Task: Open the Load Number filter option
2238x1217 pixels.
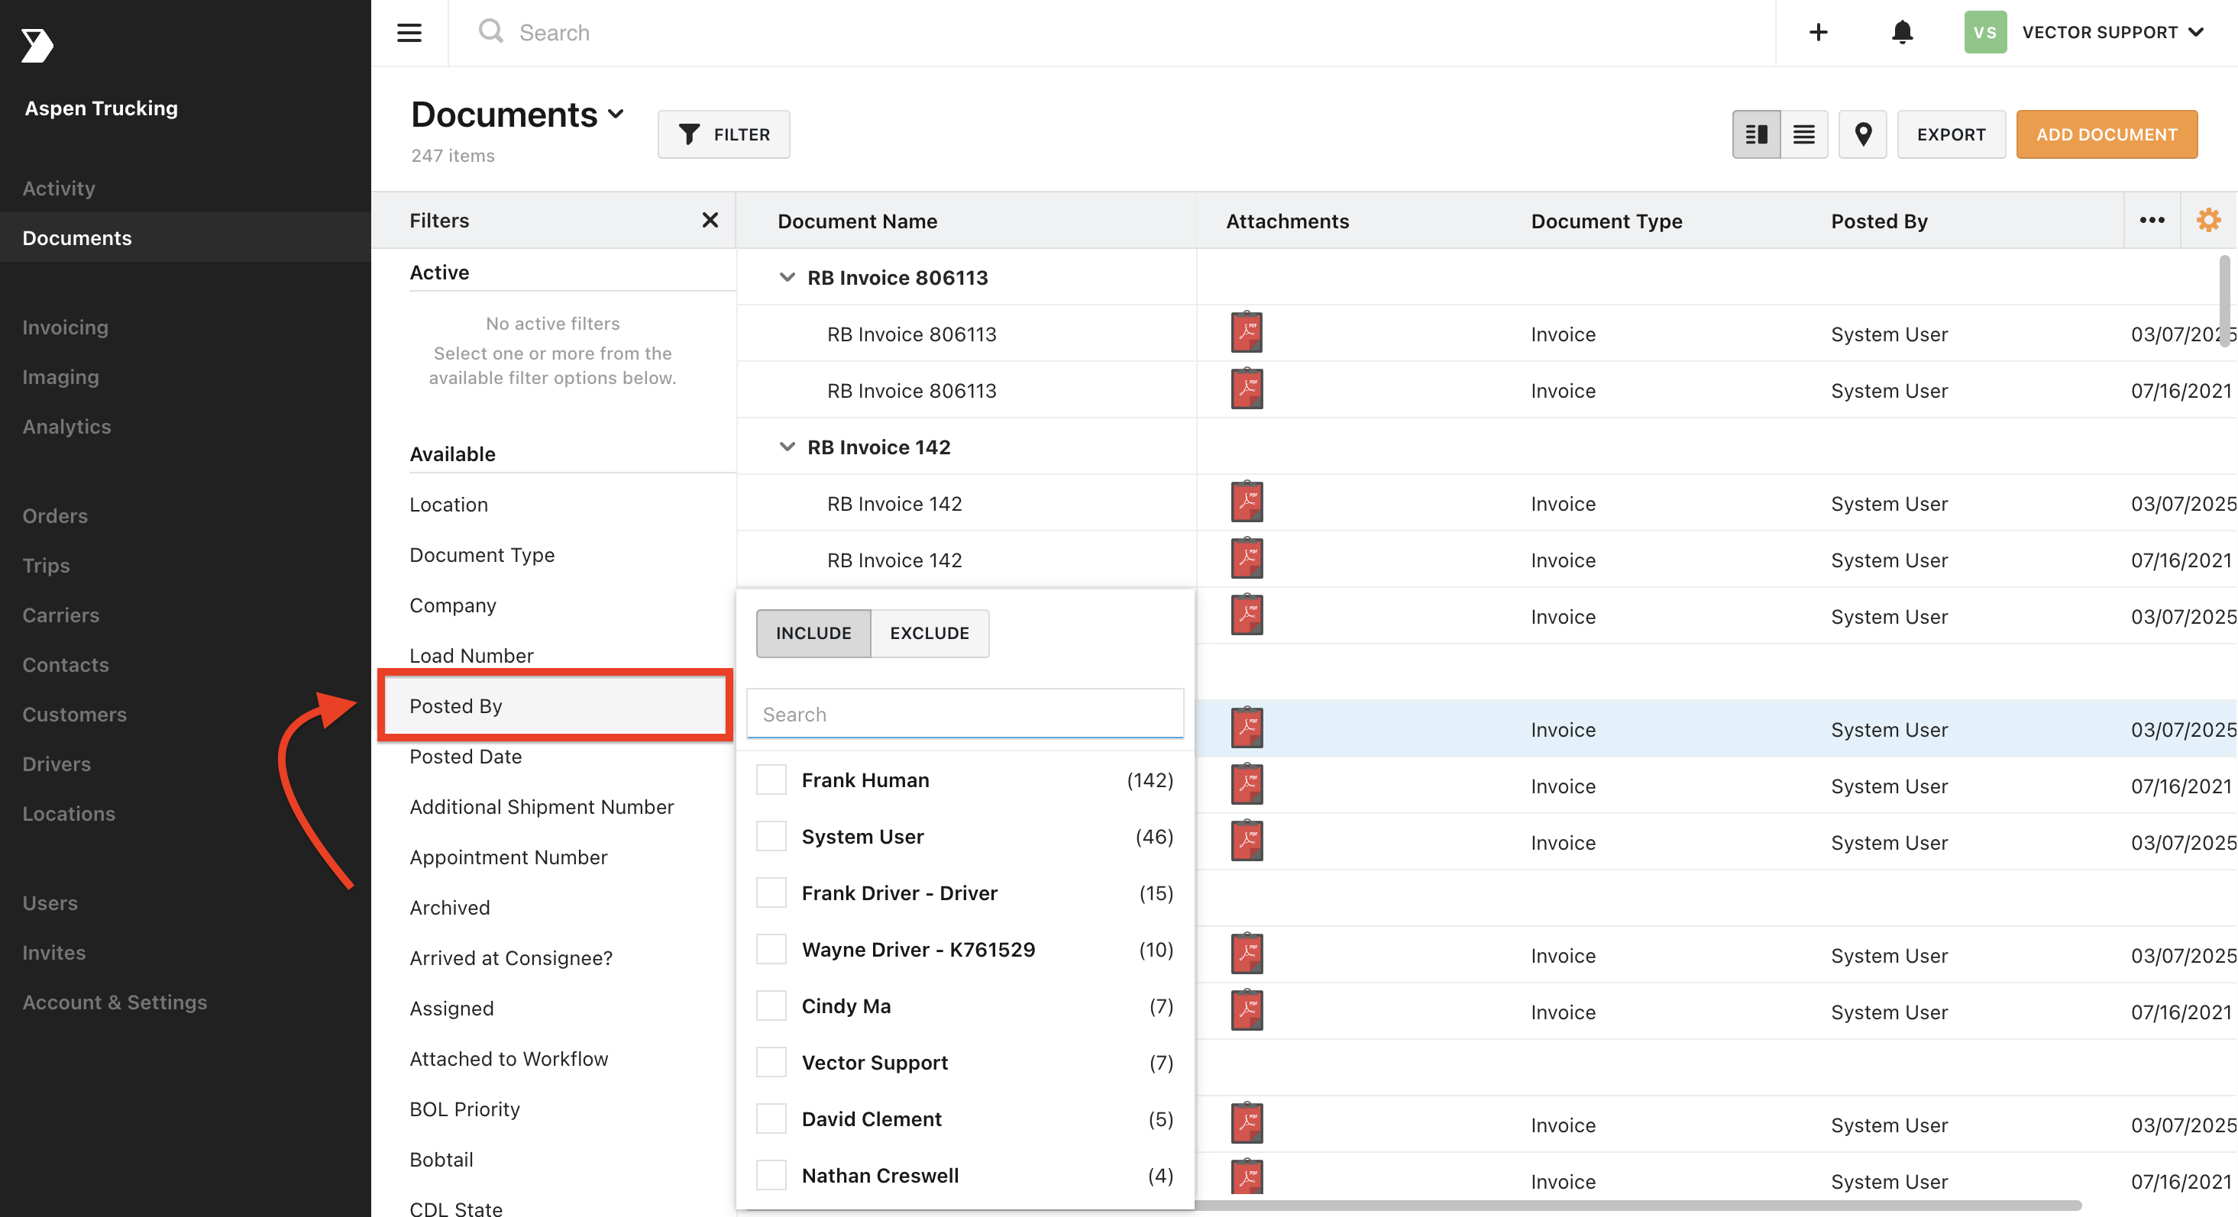Action: click(x=471, y=656)
